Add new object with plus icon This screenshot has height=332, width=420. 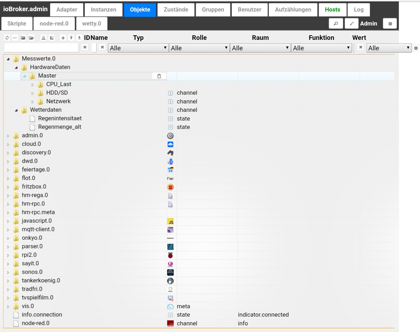pyautogui.click(x=63, y=38)
